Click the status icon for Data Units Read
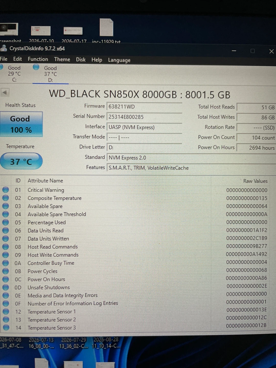The image size is (276, 368). (6, 230)
